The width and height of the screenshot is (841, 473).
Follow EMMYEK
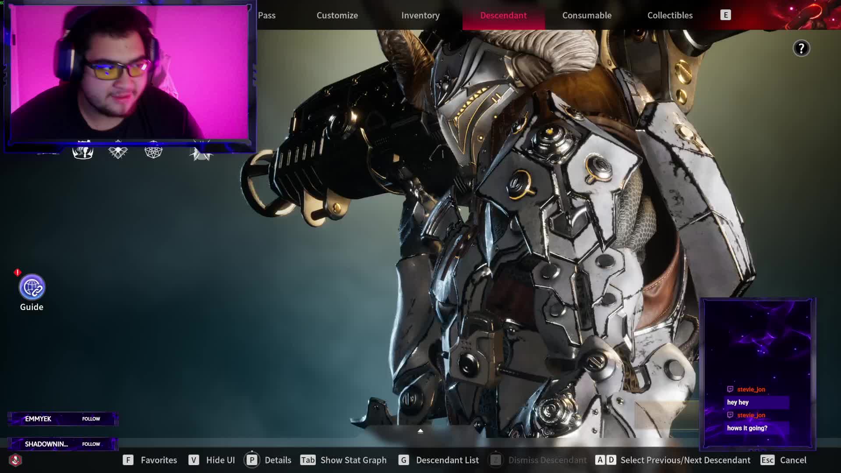[91, 419]
